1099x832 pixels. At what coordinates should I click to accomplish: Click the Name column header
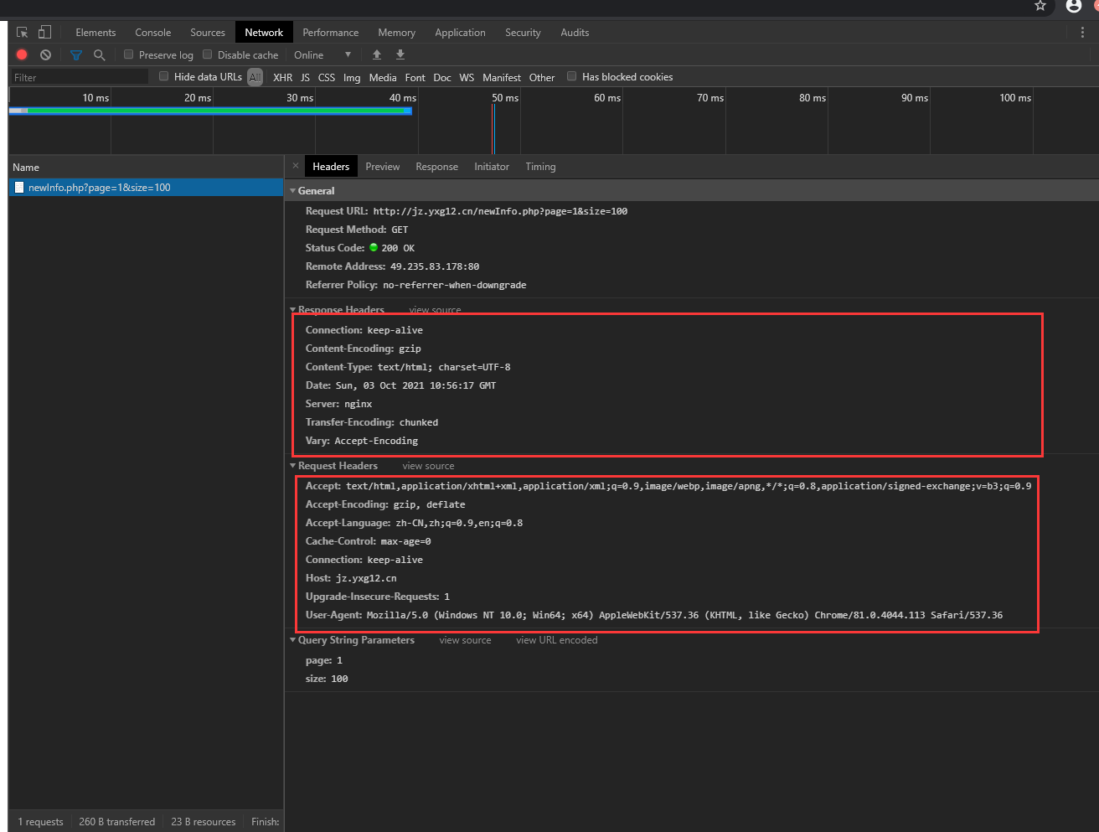(x=146, y=167)
